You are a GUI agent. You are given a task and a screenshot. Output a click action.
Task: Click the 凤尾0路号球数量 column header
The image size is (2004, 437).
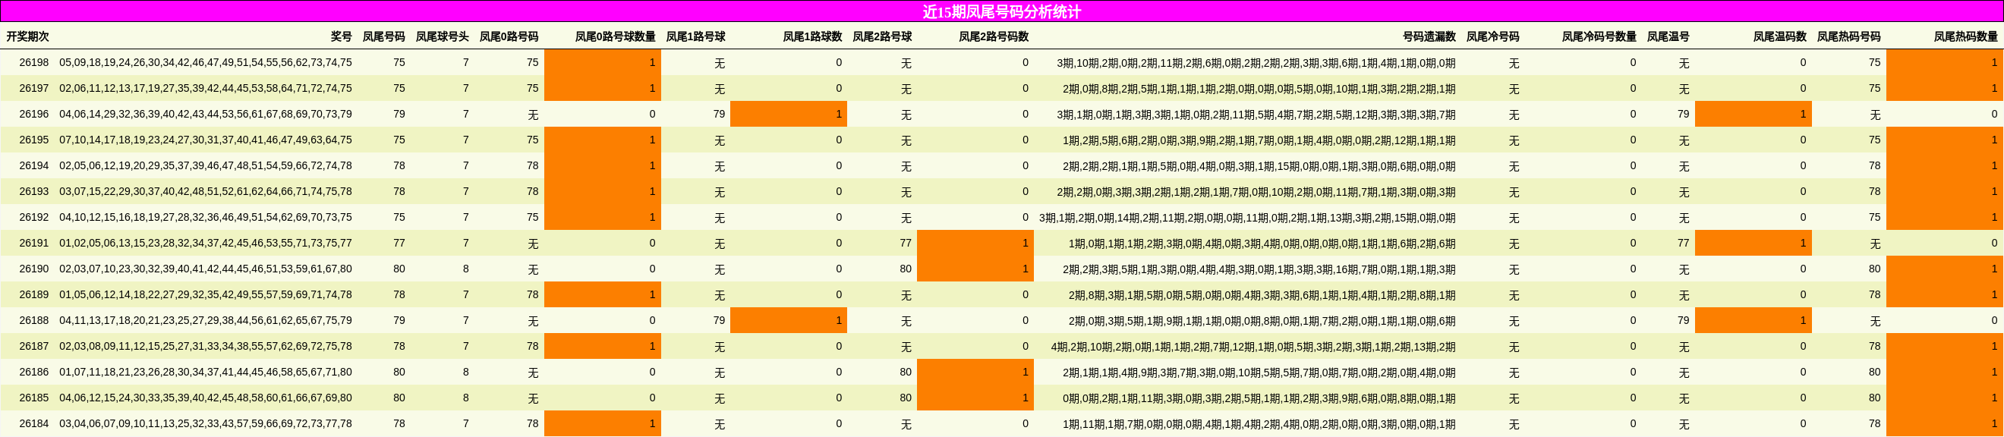[616, 36]
